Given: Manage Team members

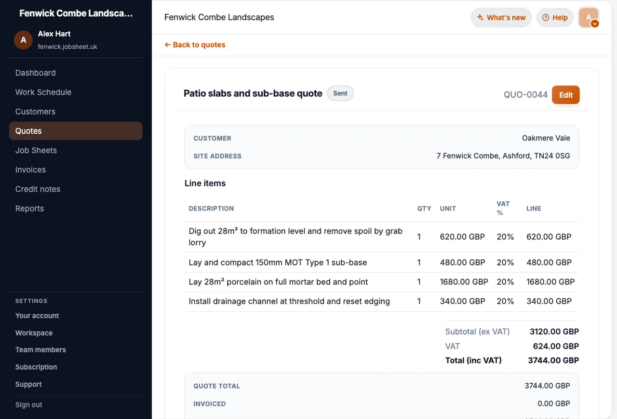Looking at the screenshot, I should 40,350.
